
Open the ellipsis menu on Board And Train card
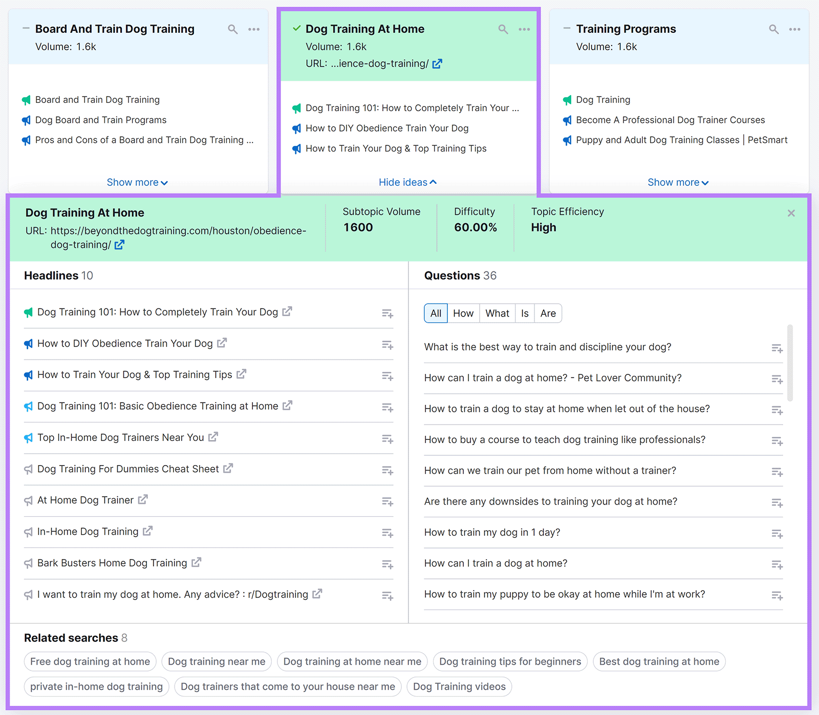pos(254,29)
